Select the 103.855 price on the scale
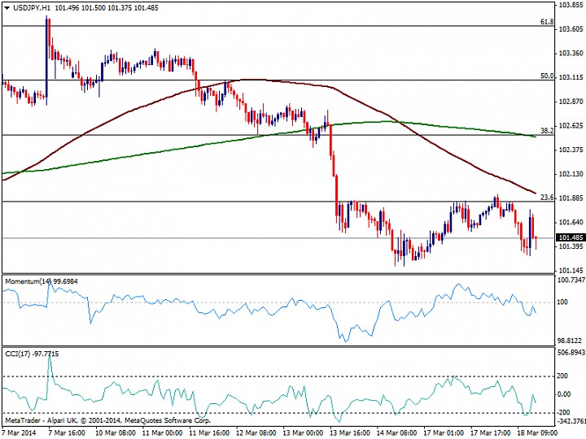The image size is (586, 439). (x=571, y=5)
